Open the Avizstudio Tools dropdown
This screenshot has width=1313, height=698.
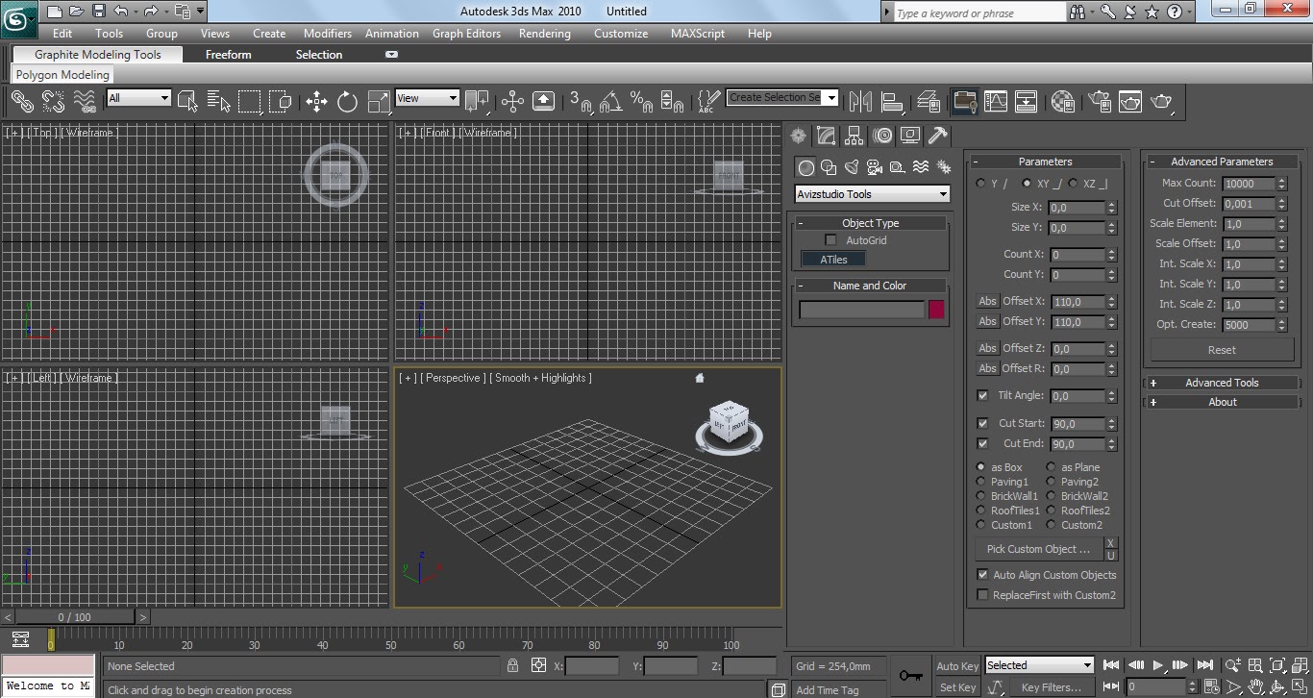pos(871,194)
